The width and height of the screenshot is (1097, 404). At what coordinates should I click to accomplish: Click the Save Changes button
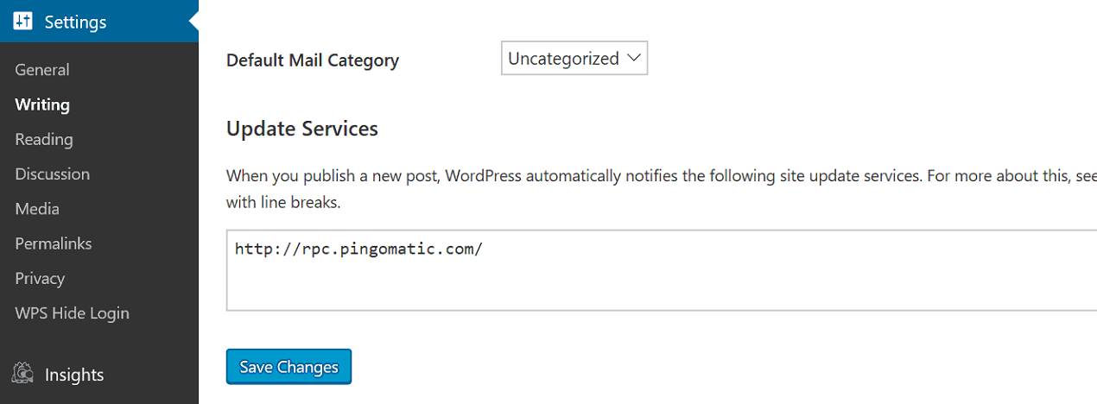tap(289, 366)
